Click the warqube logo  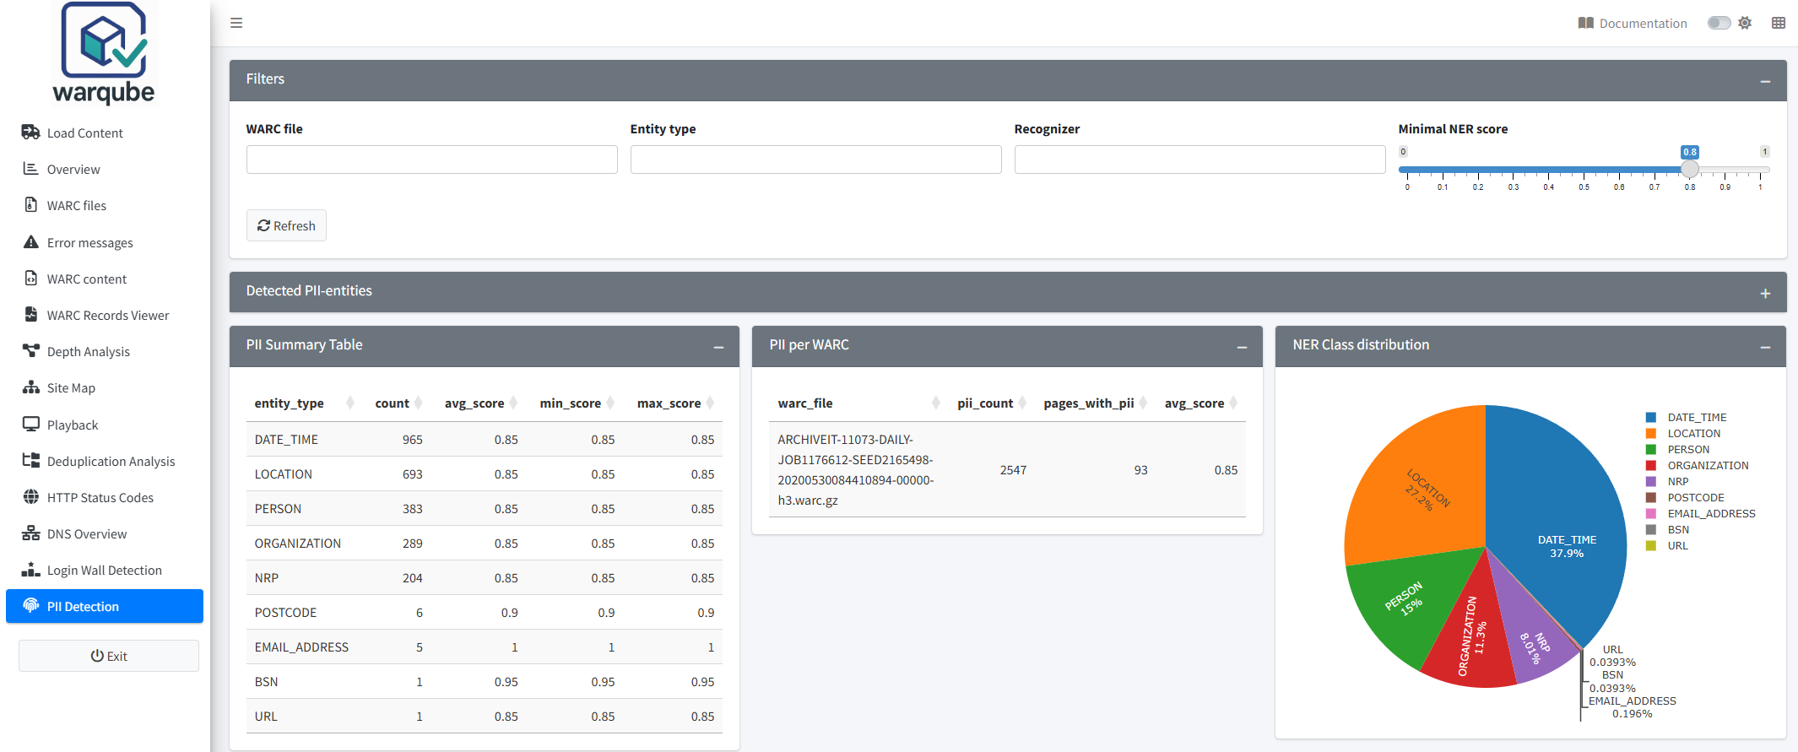(104, 52)
